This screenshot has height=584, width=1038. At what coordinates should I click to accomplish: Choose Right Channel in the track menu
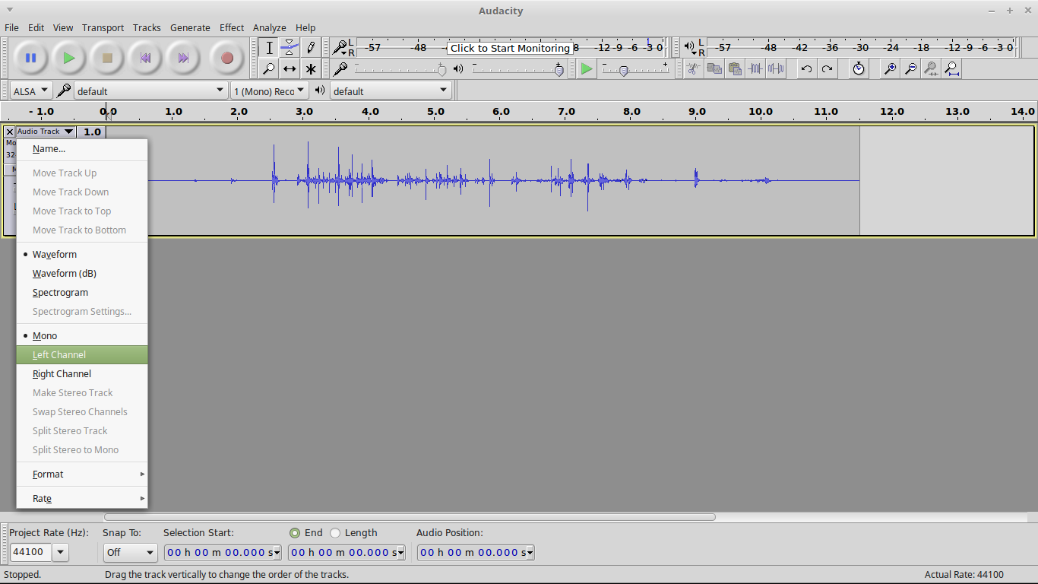pyautogui.click(x=62, y=373)
